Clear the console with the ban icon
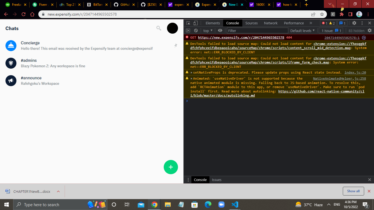Viewport: 374px width, 210px height. coord(195,30)
